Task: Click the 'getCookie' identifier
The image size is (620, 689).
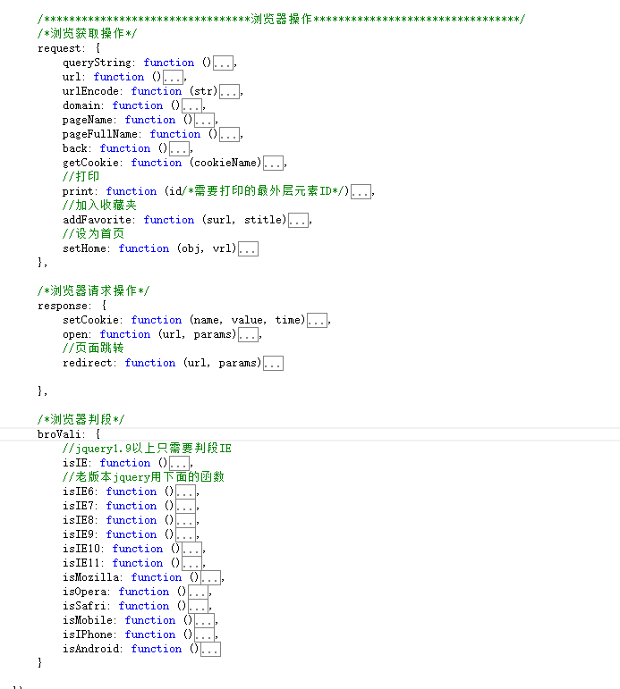Action: coord(90,163)
